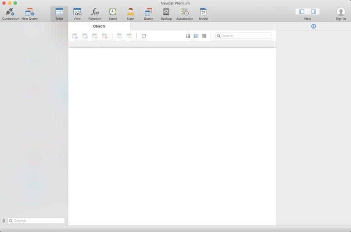Start the Export Wizard icon
351x232 pixels.
pyautogui.click(x=129, y=36)
